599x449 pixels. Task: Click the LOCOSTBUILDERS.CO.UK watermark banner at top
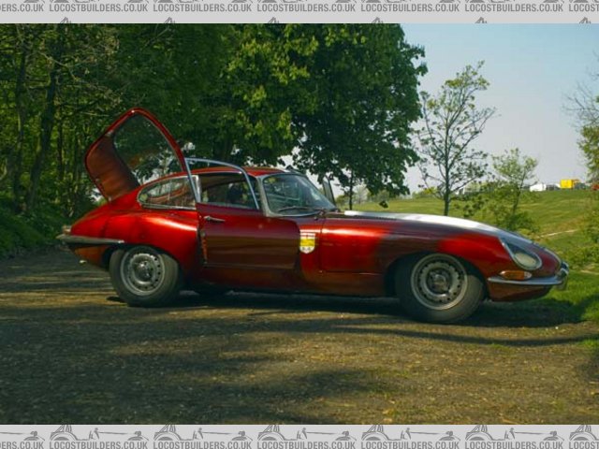(x=299, y=7)
